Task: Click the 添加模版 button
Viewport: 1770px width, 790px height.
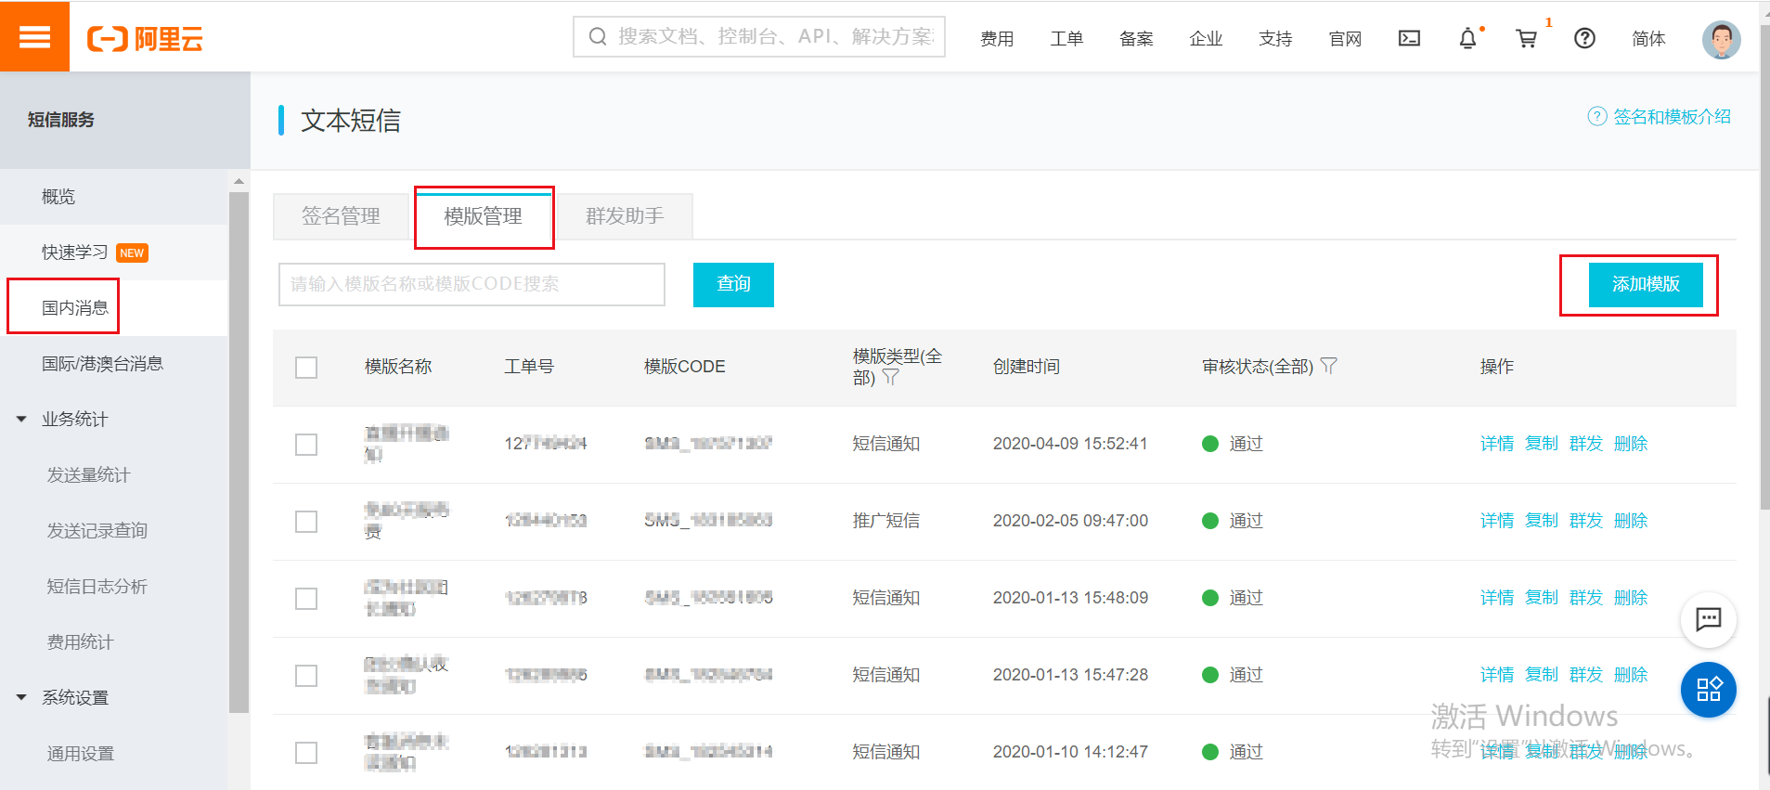Action: coord(1645,284)
